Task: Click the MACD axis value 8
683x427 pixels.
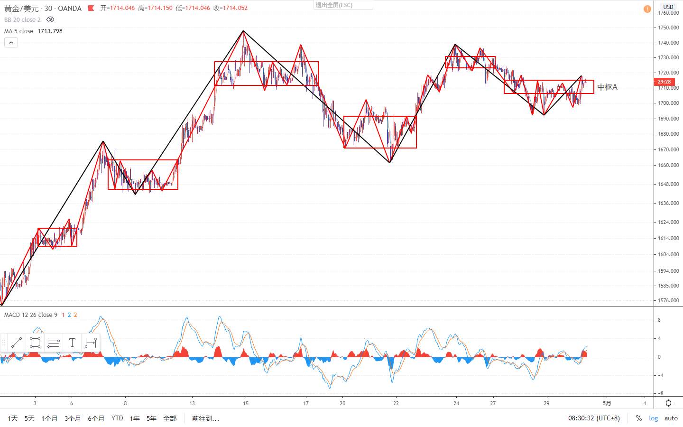Action: coord(659,320)
